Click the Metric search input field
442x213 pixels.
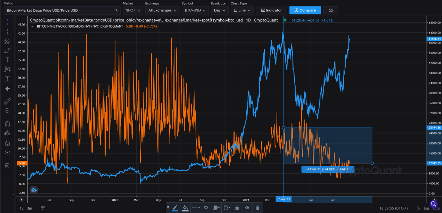(59, 10)
